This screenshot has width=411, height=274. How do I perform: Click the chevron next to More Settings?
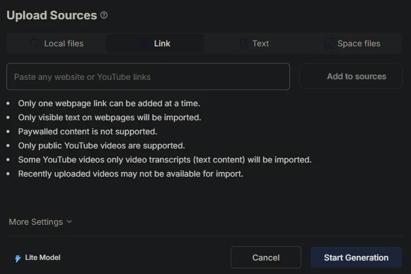[x=69, y=222]
